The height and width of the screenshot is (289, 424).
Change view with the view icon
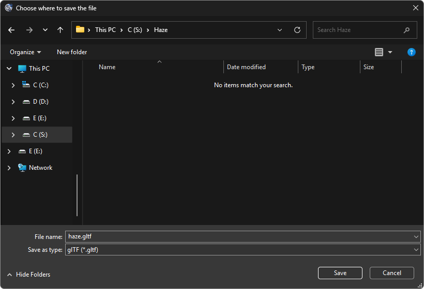tap(379, 52)
